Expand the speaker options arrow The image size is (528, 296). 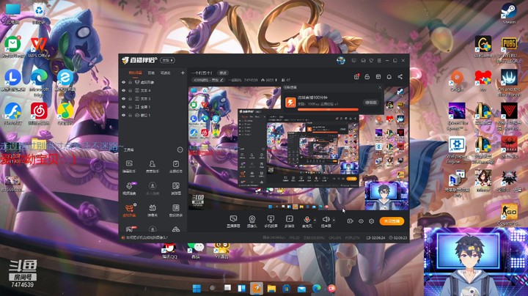[334, 220]
